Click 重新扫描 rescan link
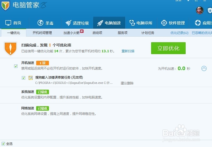Viewport: 212px width, 147px height. [128, 51]
